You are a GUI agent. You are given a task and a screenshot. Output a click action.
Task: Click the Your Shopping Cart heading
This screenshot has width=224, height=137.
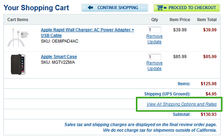[x=36, y=8]
